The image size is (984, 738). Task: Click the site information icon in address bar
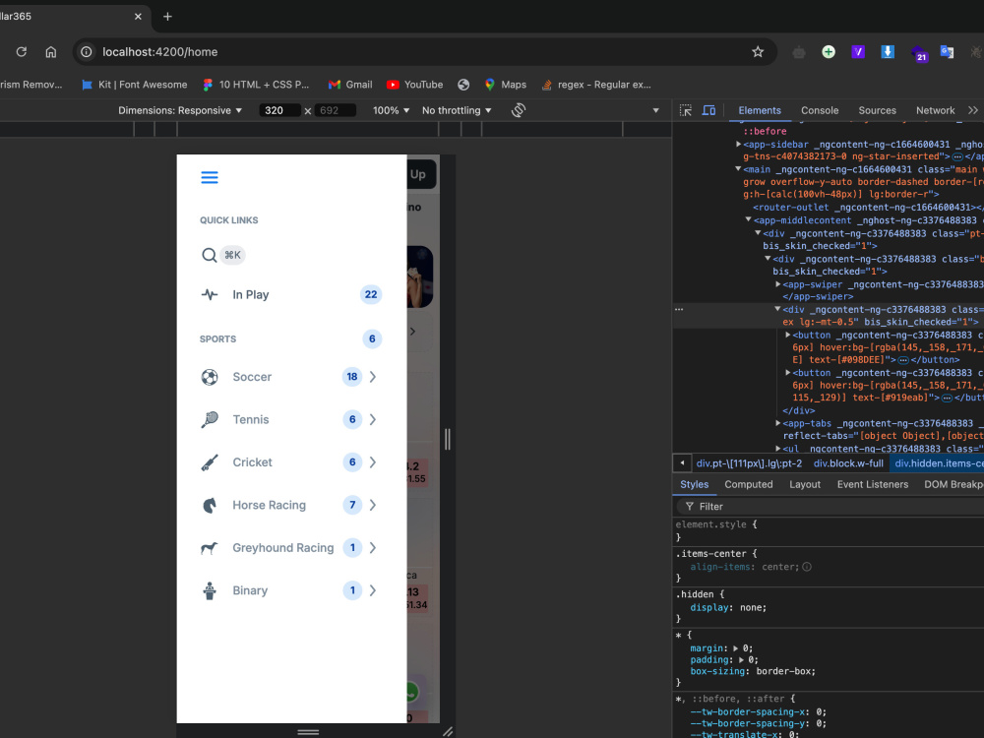pyautogui.click(x=87, y=52)
